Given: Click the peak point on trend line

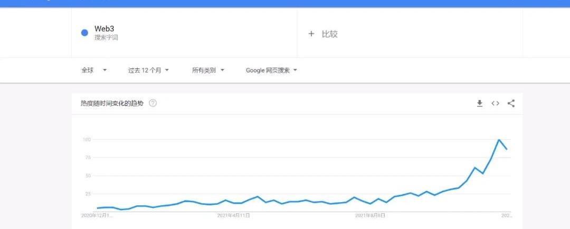Looking at the screenshot, I should [499, 140].
